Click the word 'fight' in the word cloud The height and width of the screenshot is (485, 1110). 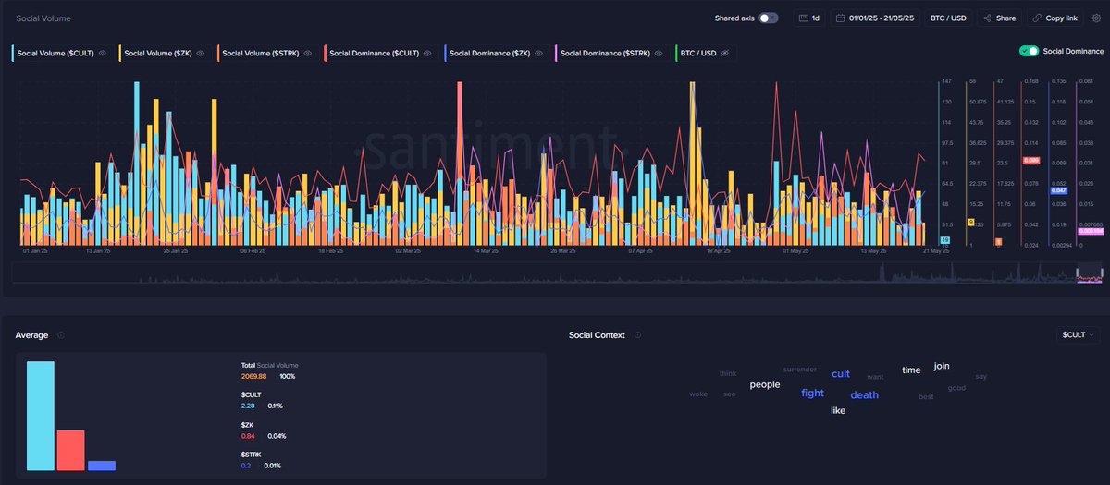pos(812,393)
